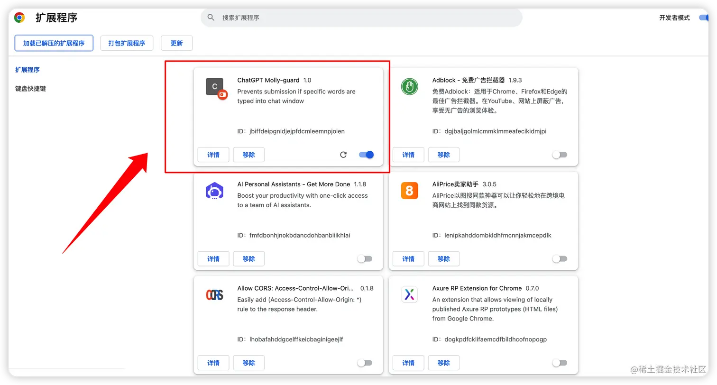Click 移除 for Axure RP Extension
The width and height of the screenshot is (717, 385).
(x=443, y=363)
